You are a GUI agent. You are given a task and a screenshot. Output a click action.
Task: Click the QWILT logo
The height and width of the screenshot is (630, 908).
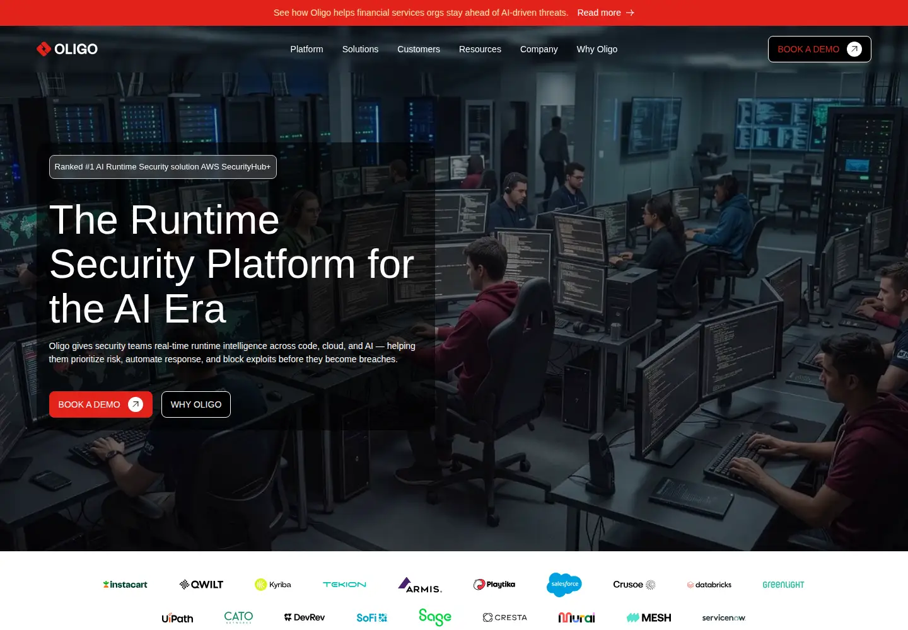[x=201, y=585]
